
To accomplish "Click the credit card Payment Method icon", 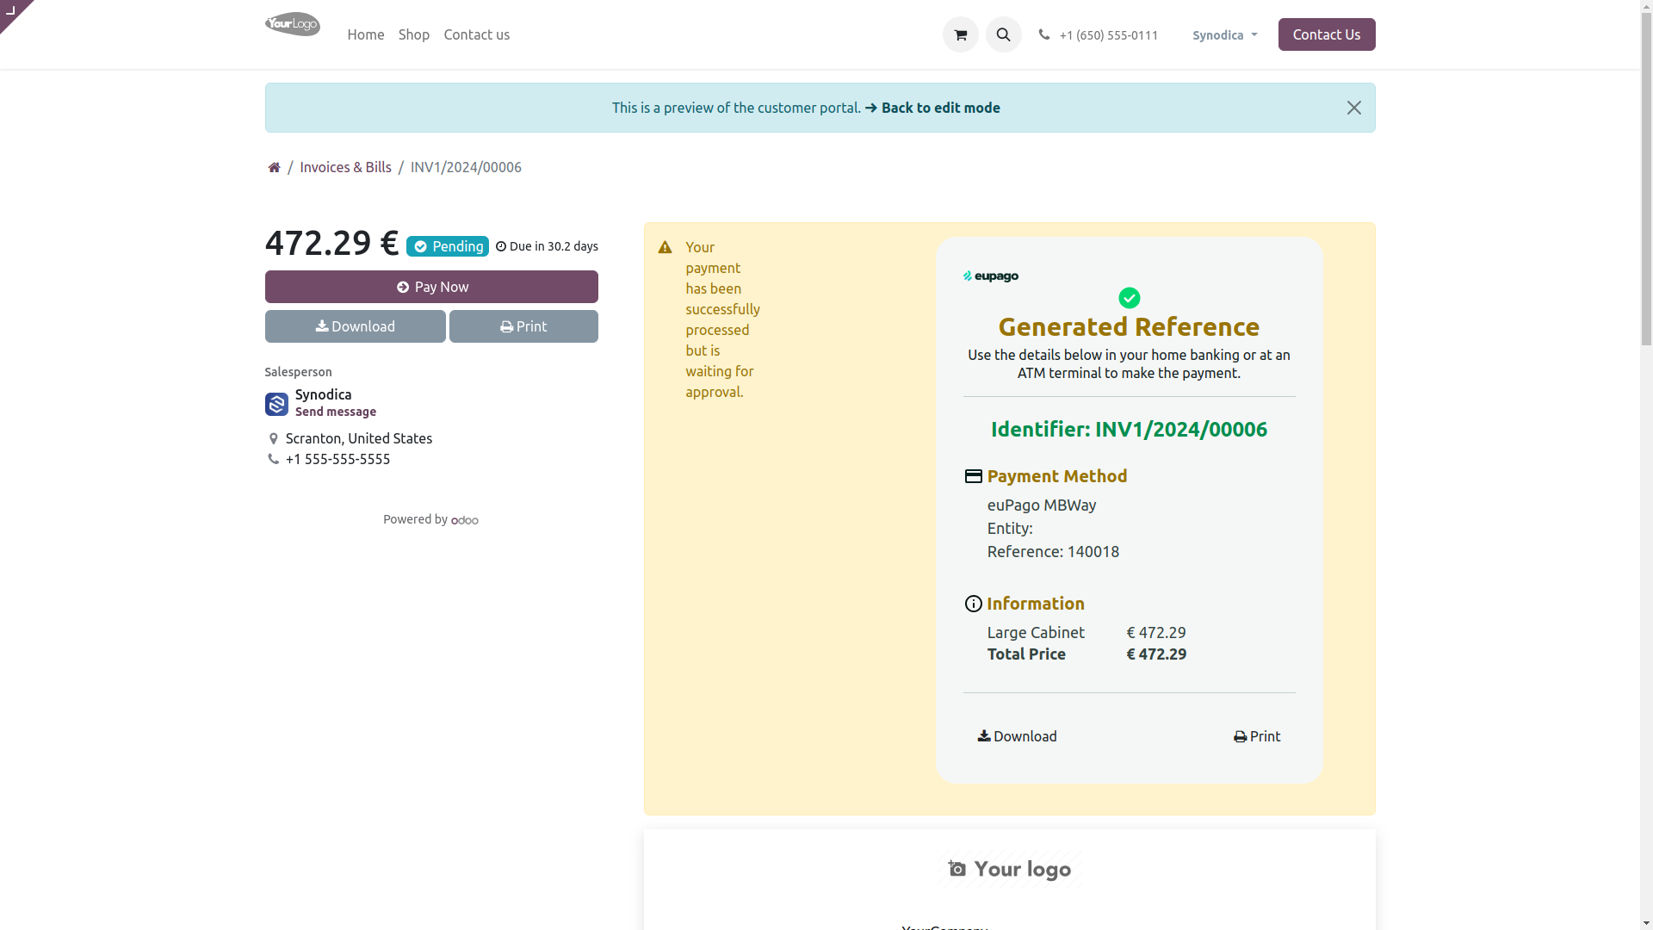I will click(973, 476).
